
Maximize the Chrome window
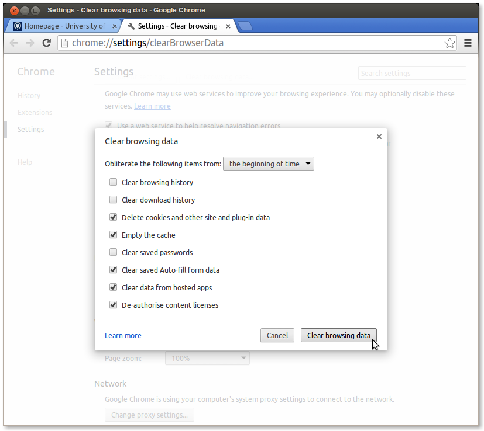(x=36, y=11)
